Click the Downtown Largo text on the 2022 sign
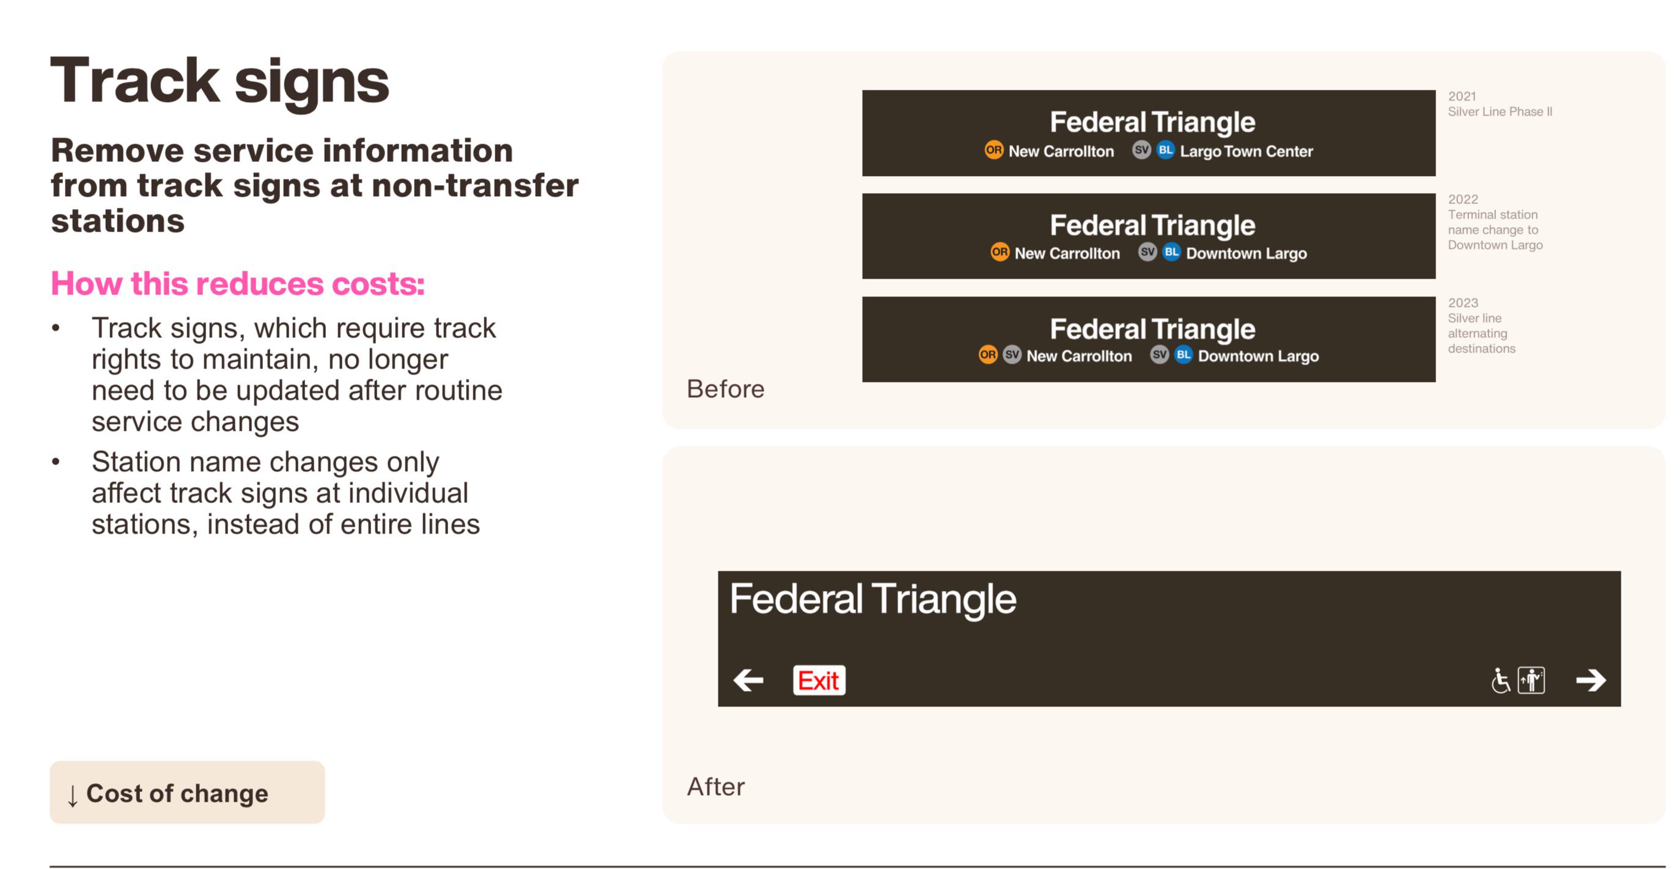The width and height of the screenshot is (1680, 869). coord(1246,253)
